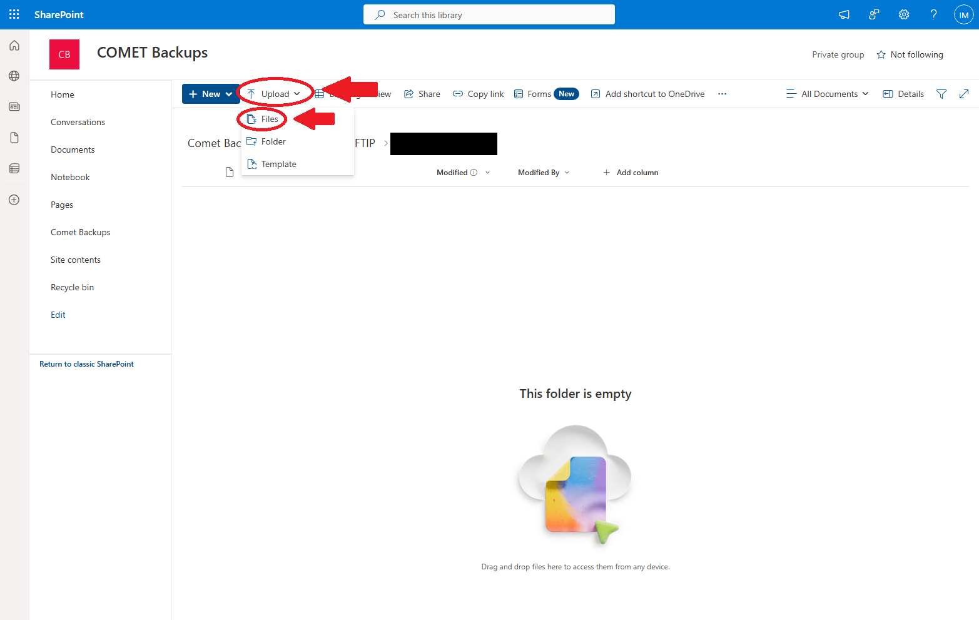Expand the Modified By column menu
979x620 pixels.
pyautogui.click(x=567, y=173)
